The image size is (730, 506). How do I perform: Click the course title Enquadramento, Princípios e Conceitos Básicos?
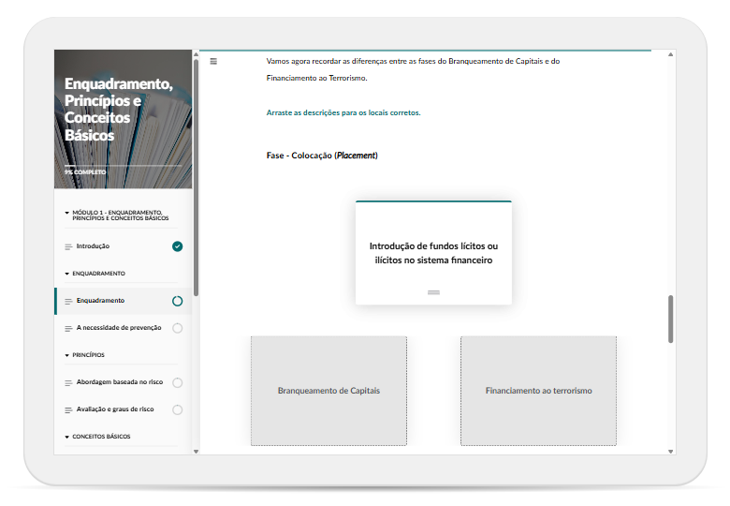pyautogui.click(x=118, y=109)
